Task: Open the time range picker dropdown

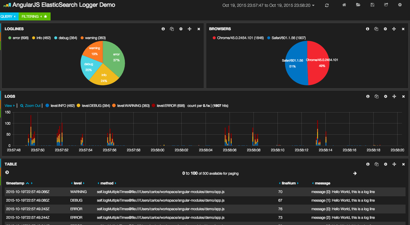Action: [x=268, y=5]
